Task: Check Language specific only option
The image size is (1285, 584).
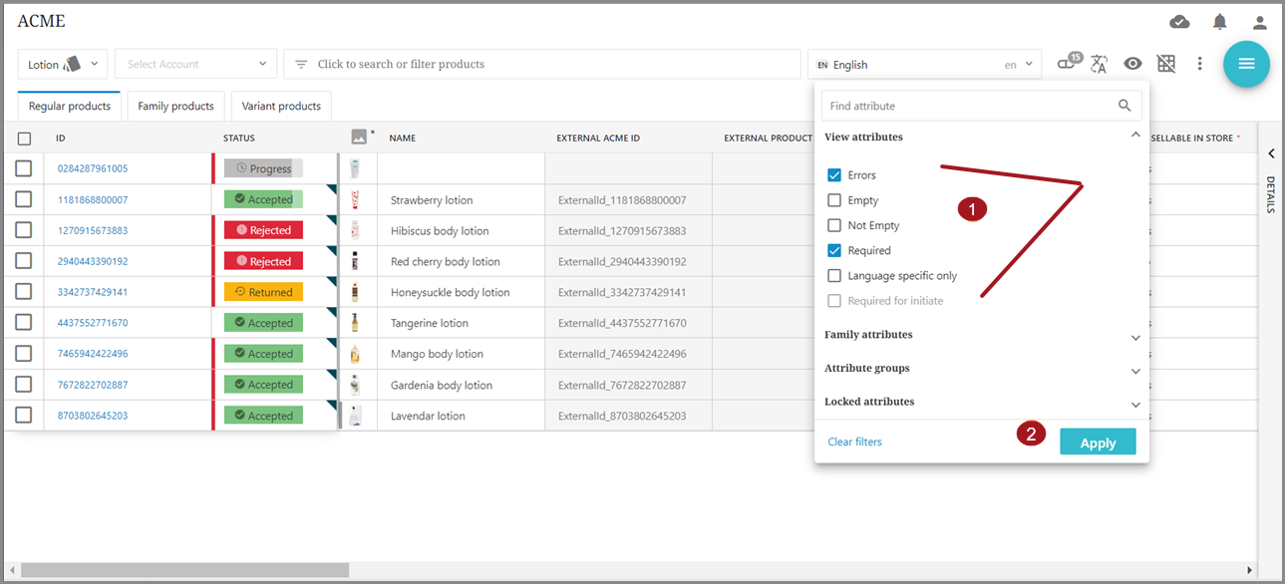Action: click(x=834, y=276)
